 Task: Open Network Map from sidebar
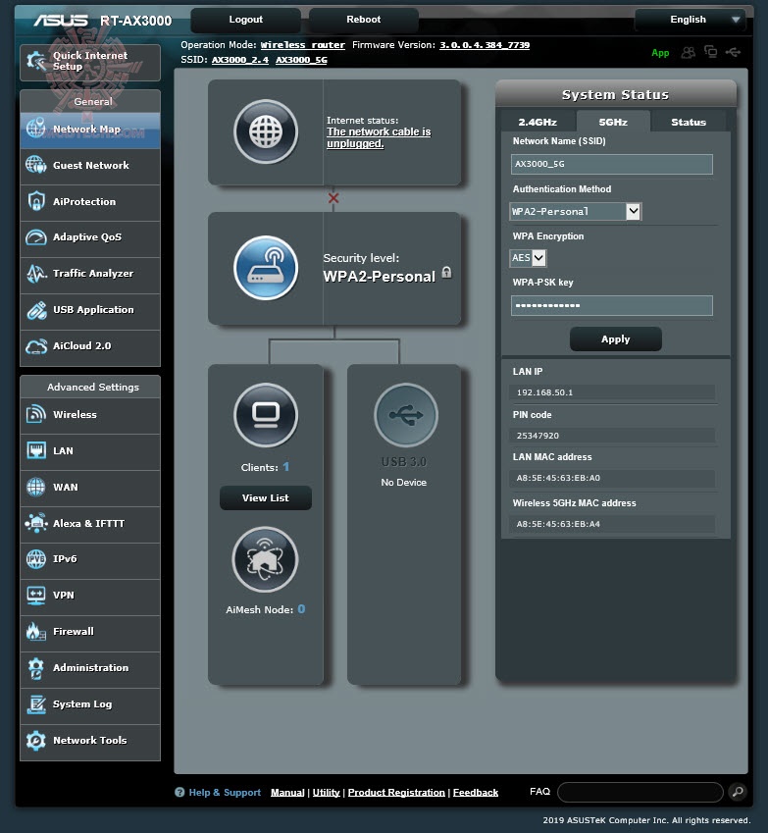[90, 130]
